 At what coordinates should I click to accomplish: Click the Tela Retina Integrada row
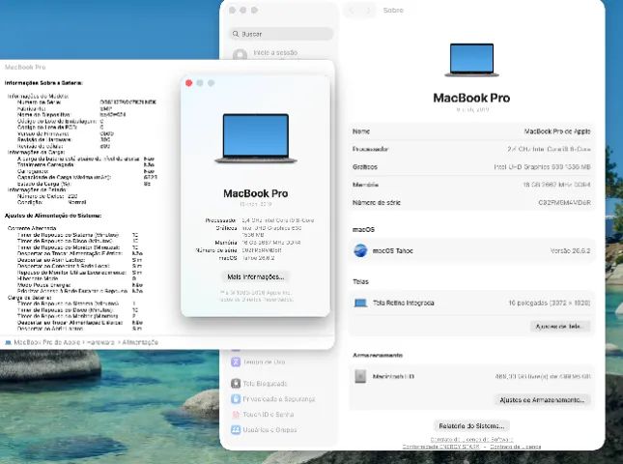pyautogui.click(x=471, y=303)
